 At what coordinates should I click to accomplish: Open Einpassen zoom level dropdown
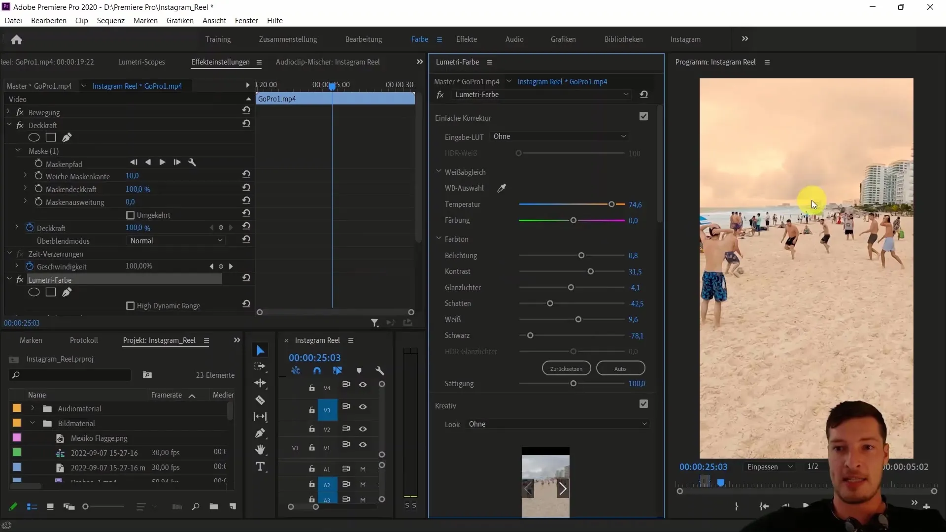[x=770, y=467]
